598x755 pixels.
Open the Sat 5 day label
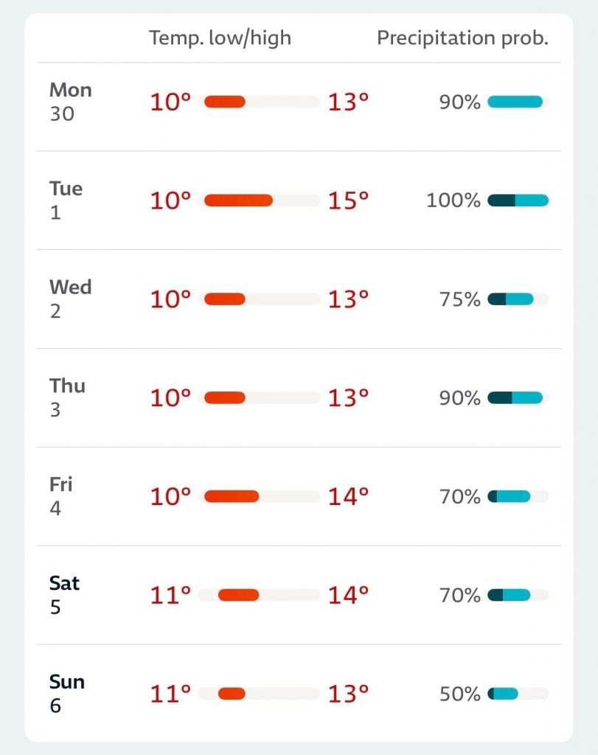64,595
